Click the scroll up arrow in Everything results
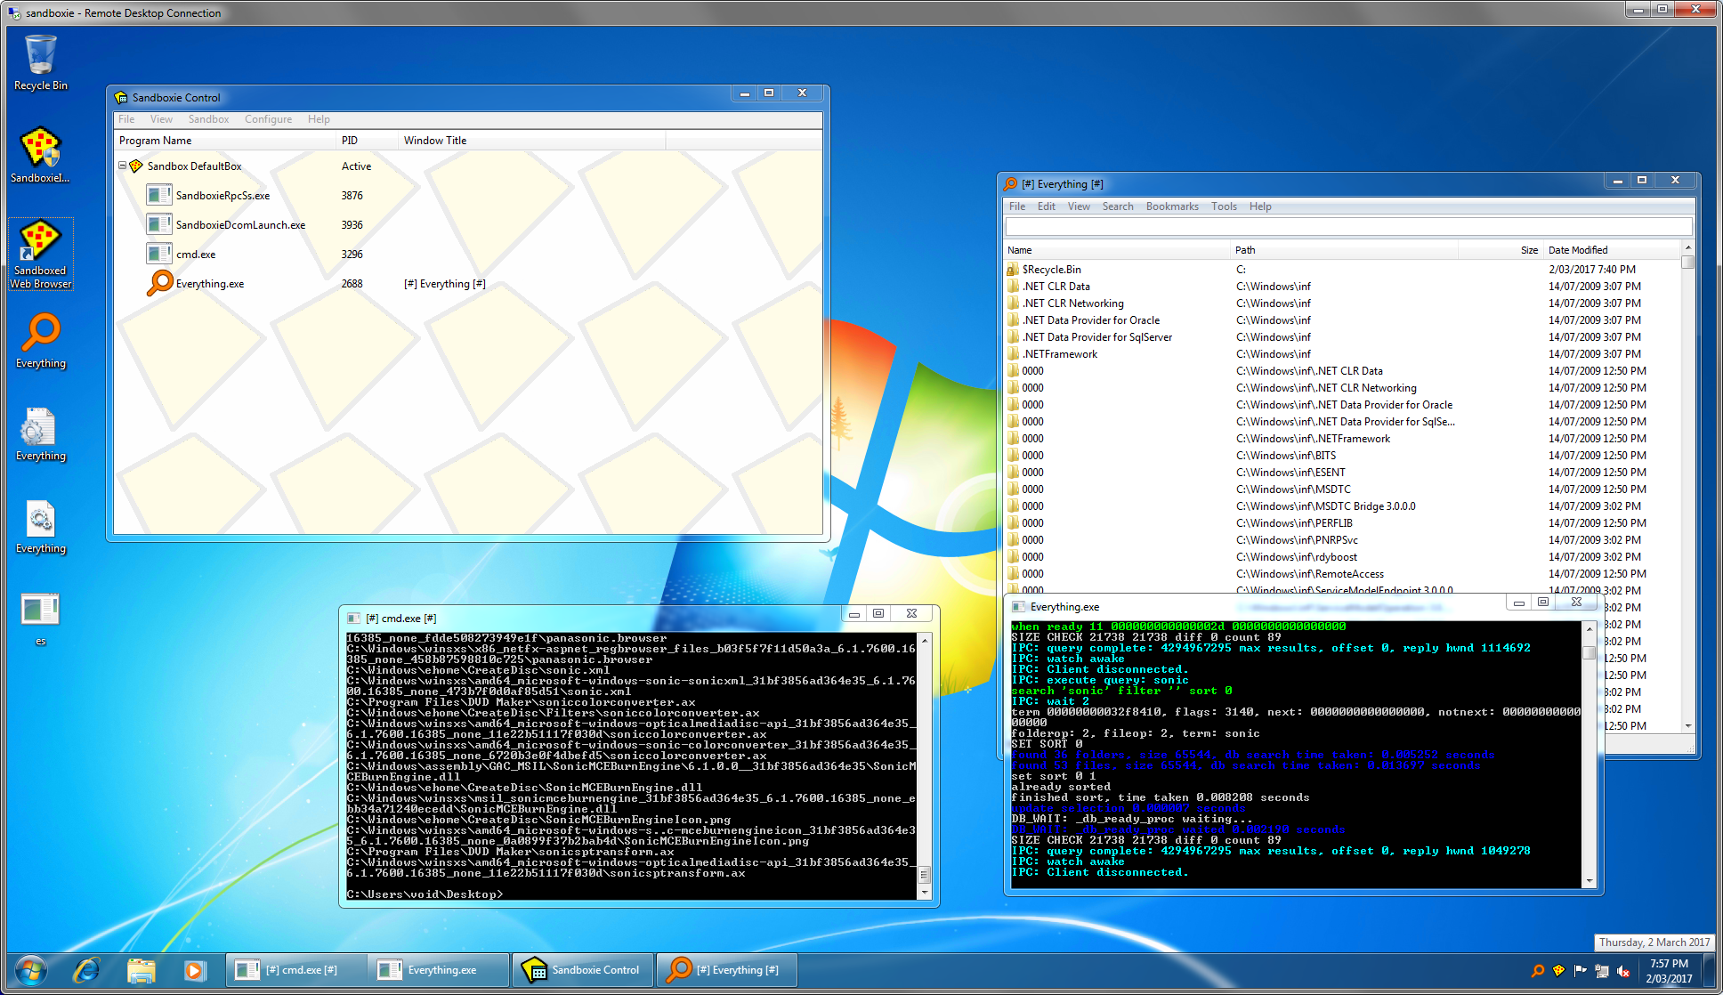The image size is (1723, 995). coord(1687,248)
